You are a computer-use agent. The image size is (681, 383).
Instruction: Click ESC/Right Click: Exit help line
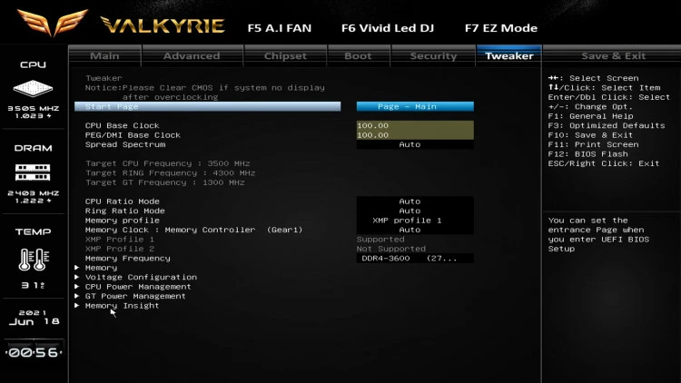604,163
